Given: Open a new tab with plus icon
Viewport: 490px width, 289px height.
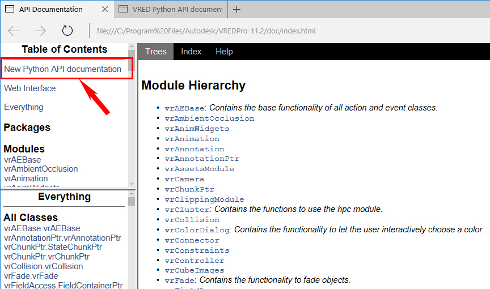Looking at the screenshot, I should pos(237,9).
